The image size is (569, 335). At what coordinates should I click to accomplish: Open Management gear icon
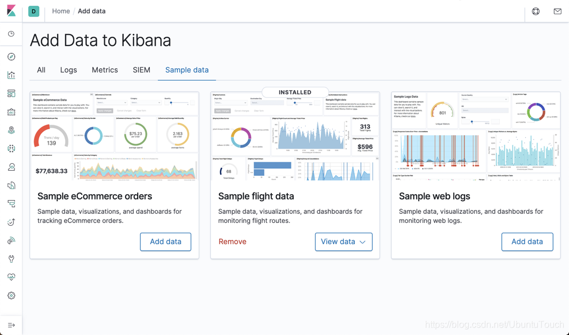click(12, 295)
